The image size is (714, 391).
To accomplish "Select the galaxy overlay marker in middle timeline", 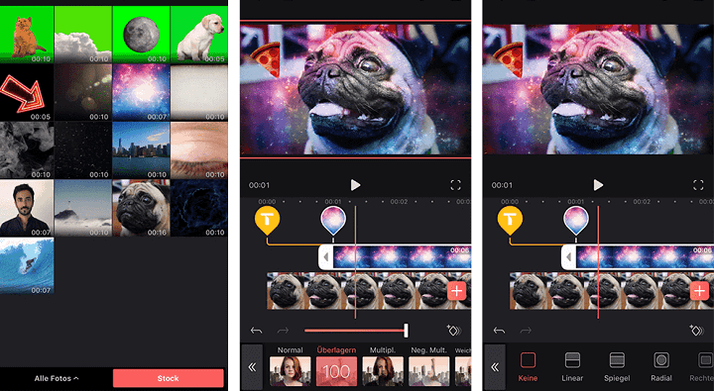I will 333,220.
